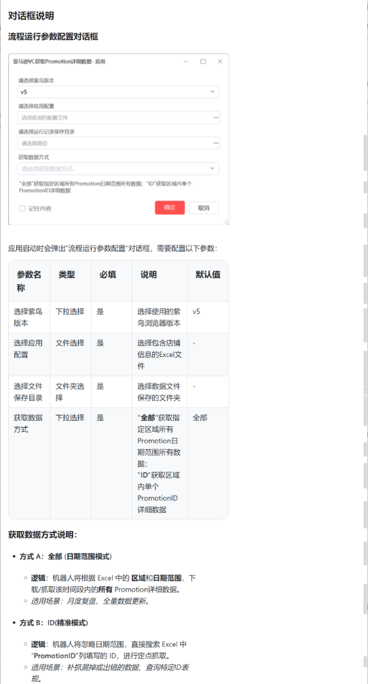This screenshot has width=368, height=684.
Task: Click the 请选择应用配置 label in dialog
Action: (x=36, y=106)
